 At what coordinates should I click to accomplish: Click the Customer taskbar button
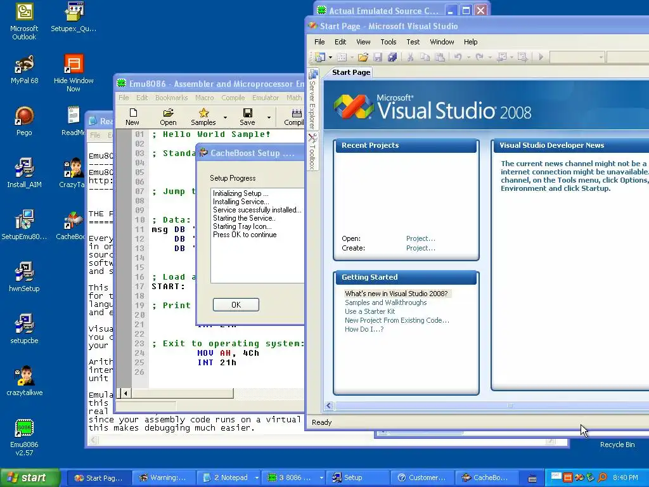point(423,477)
